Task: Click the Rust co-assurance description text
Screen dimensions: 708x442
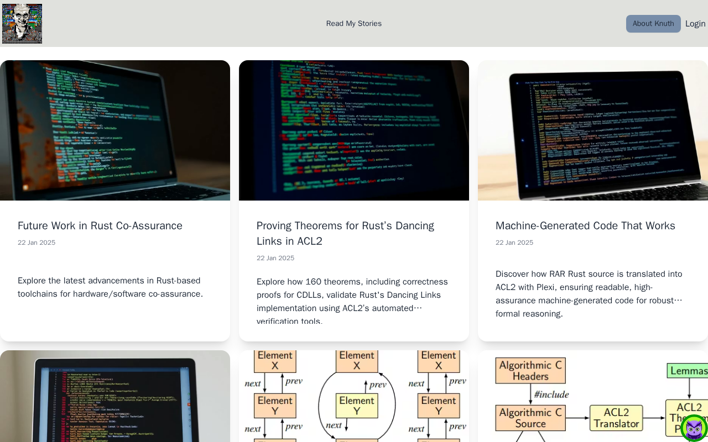Action: click(111, 287)
